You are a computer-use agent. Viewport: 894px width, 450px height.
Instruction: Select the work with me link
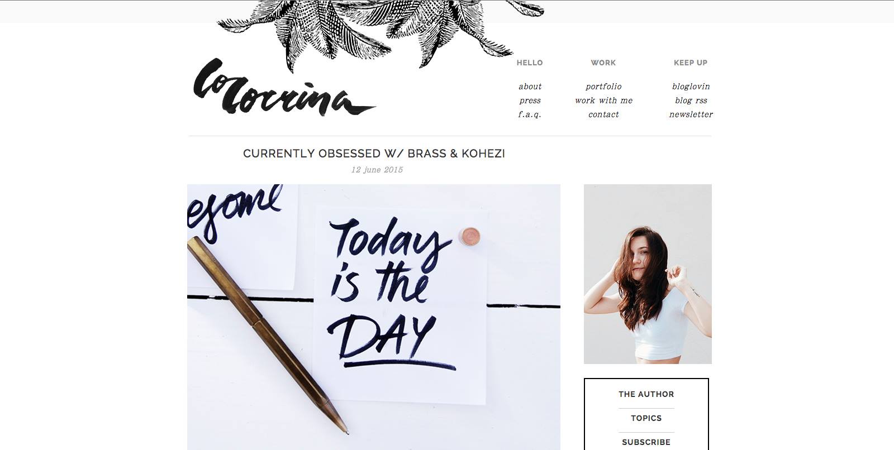click(603, 100)
